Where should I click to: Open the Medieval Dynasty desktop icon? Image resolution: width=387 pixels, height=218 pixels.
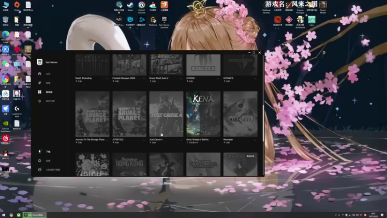[x=267, y=7]
